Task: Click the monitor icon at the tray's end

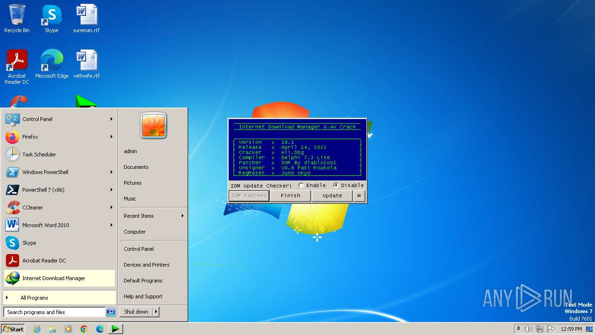Action: (589, 329)
